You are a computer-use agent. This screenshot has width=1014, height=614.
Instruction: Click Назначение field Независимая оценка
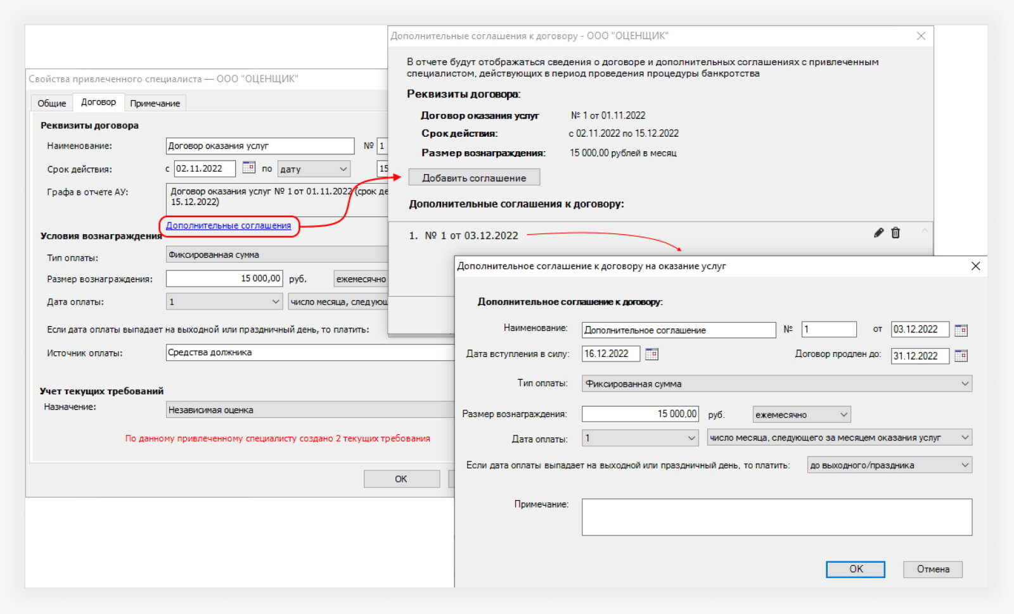[310, 410]
